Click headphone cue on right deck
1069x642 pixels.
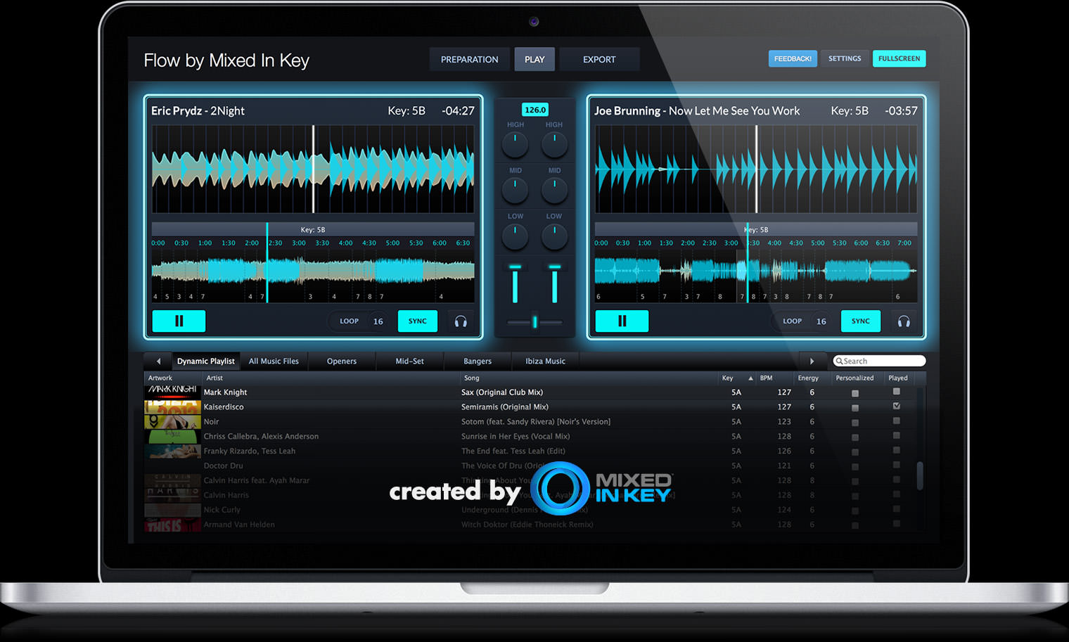click(x=904, y=321)
